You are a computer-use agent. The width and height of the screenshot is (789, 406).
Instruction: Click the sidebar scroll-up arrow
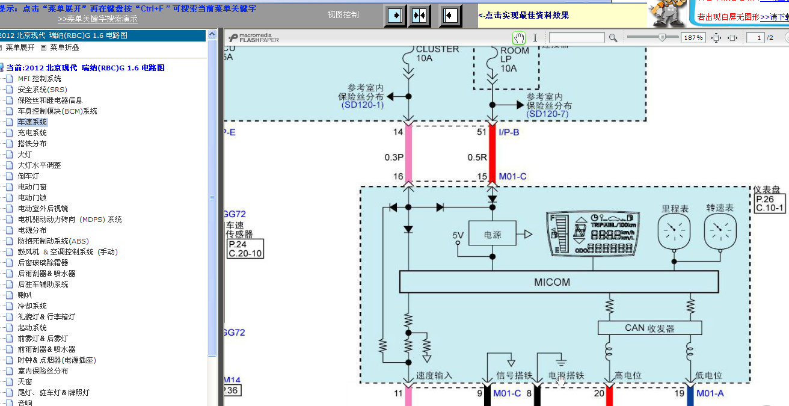(212, 35)
